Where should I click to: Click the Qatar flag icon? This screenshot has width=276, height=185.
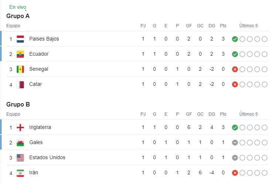(20, 84)
